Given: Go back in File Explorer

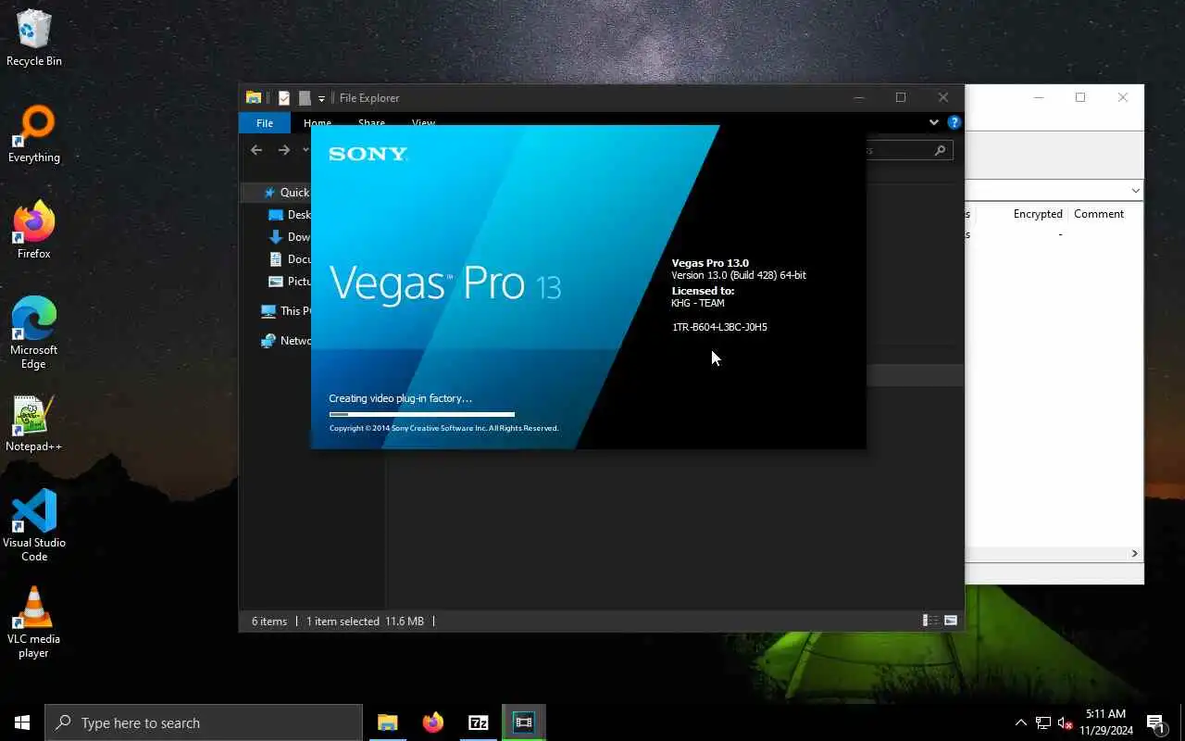Looking at the screenshot, I should [x=256, y=150].
